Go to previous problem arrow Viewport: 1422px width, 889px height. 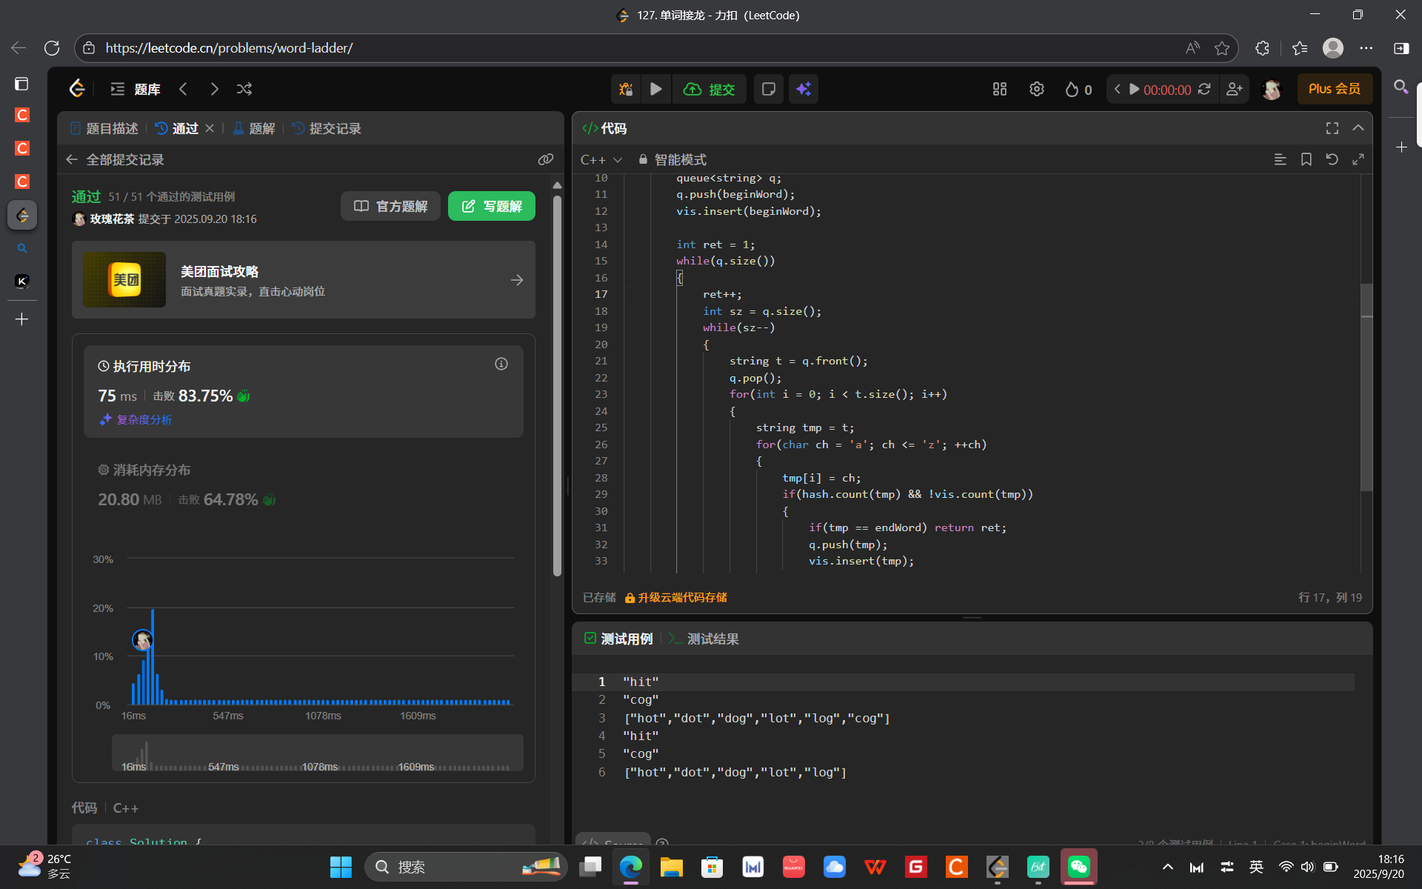click(x=183, y=89)
